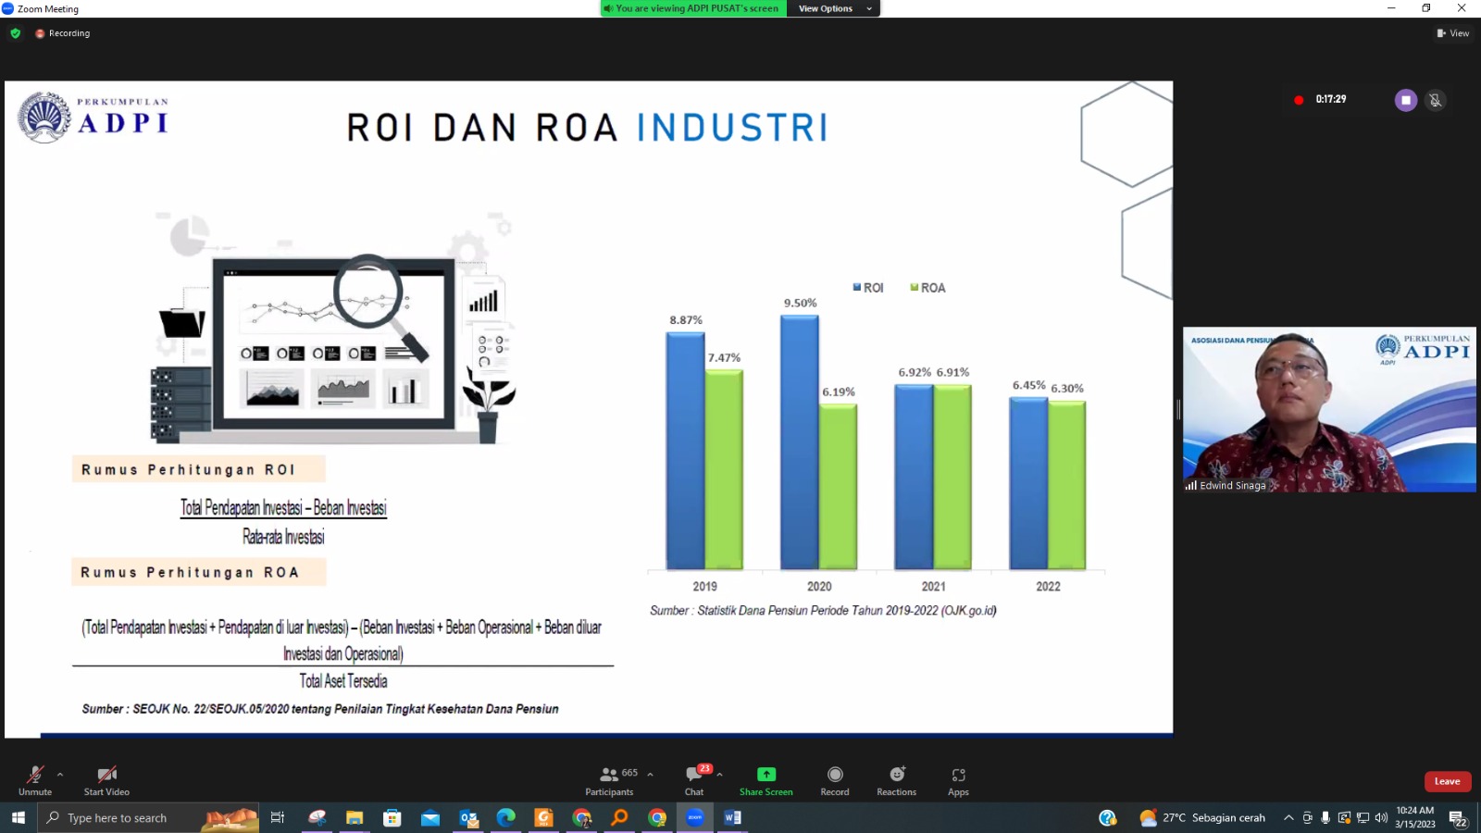Expand the chevron next to Chat

coord(719,774)
